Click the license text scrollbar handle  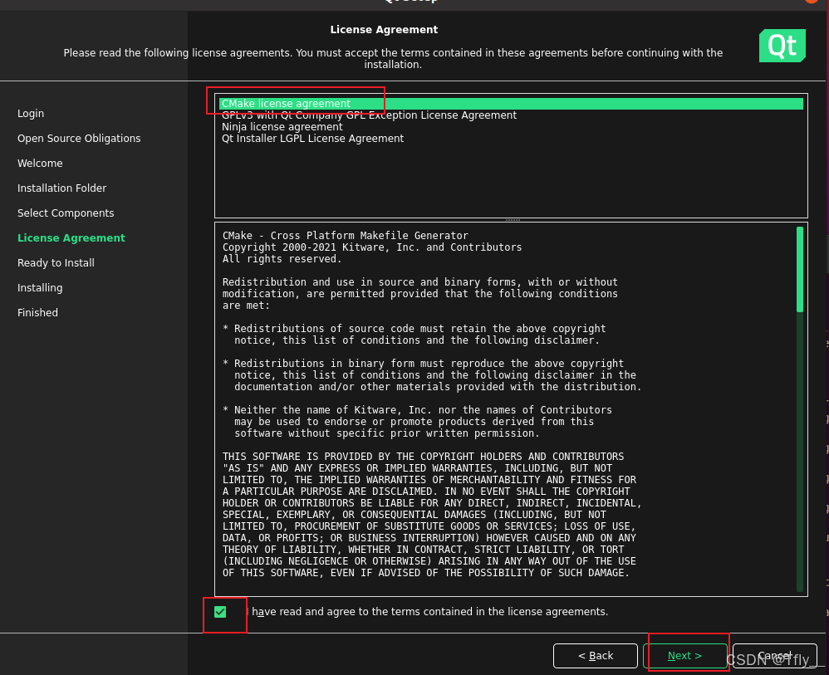point(800,269)
